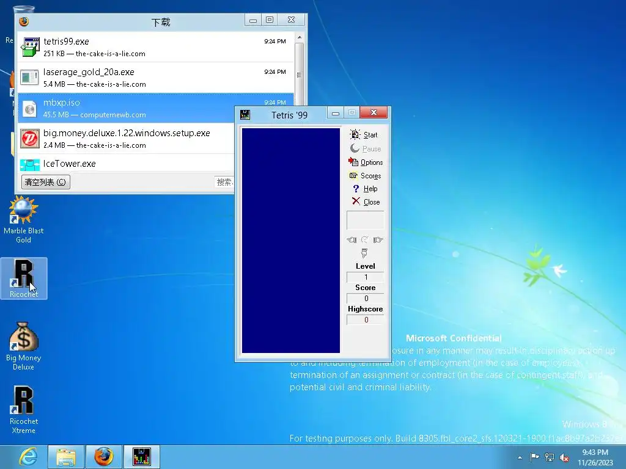Click the move-right hand icon in Tetris
This screenshot has width=626, height=469.
click(x=378, y=239)
